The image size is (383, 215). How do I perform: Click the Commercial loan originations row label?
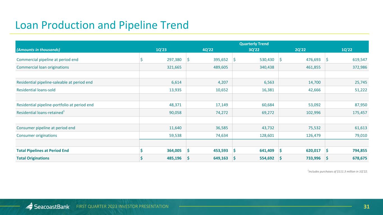click(43, 67)
